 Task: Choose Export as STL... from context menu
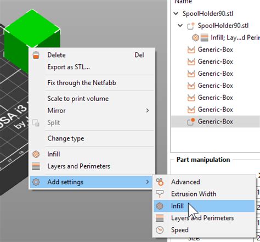tap(69, 67)
